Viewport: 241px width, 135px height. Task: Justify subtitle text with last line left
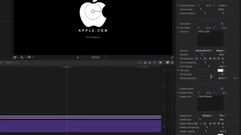[210, 123]
